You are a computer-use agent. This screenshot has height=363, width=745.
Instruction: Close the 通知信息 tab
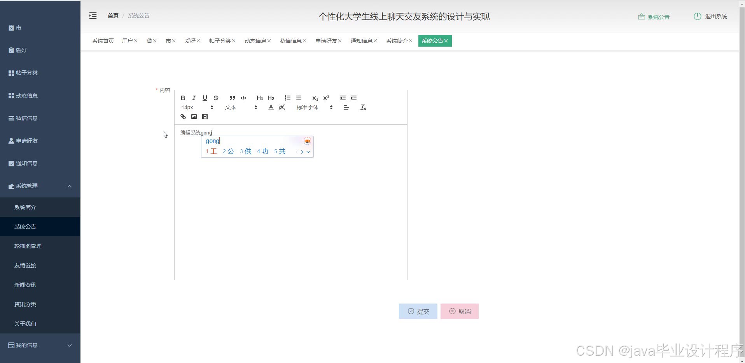click(x=375, y=41)
